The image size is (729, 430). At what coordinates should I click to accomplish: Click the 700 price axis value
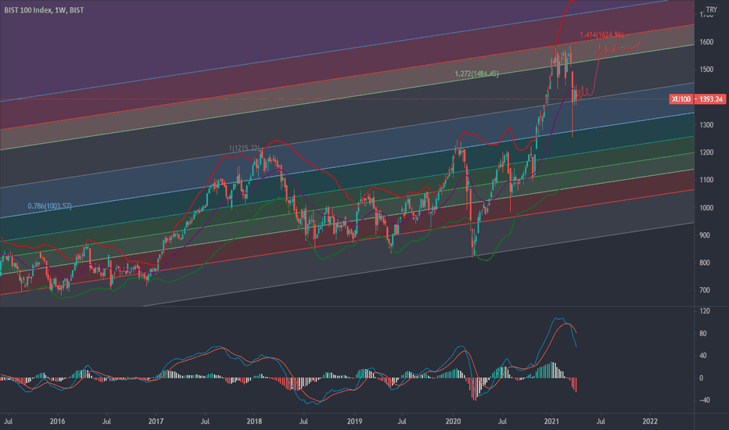[x=705, y=290]
